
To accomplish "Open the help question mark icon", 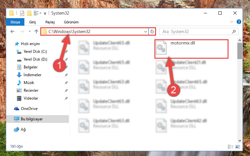I will 239,22.
